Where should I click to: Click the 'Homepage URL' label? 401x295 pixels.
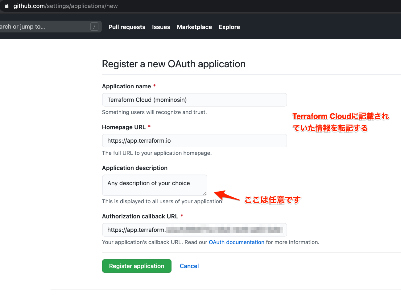[x=124, y=127]
